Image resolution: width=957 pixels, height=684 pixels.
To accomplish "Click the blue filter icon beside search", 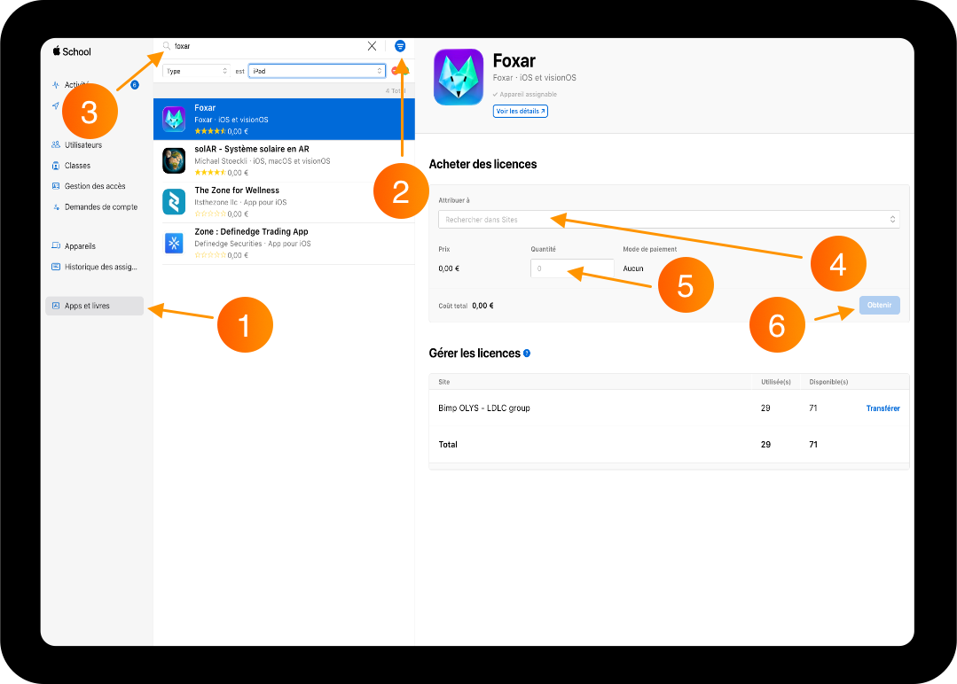I will [400, 46].
